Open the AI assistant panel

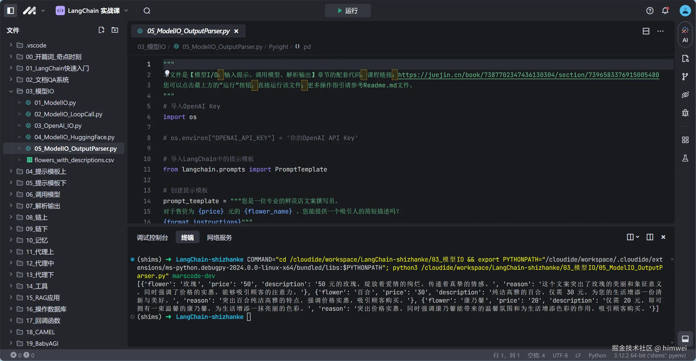[685, 35]
